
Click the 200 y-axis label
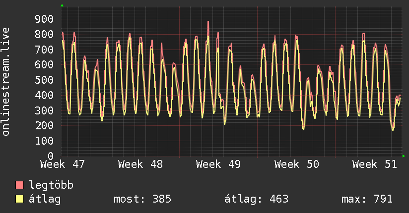coord(44,125)
